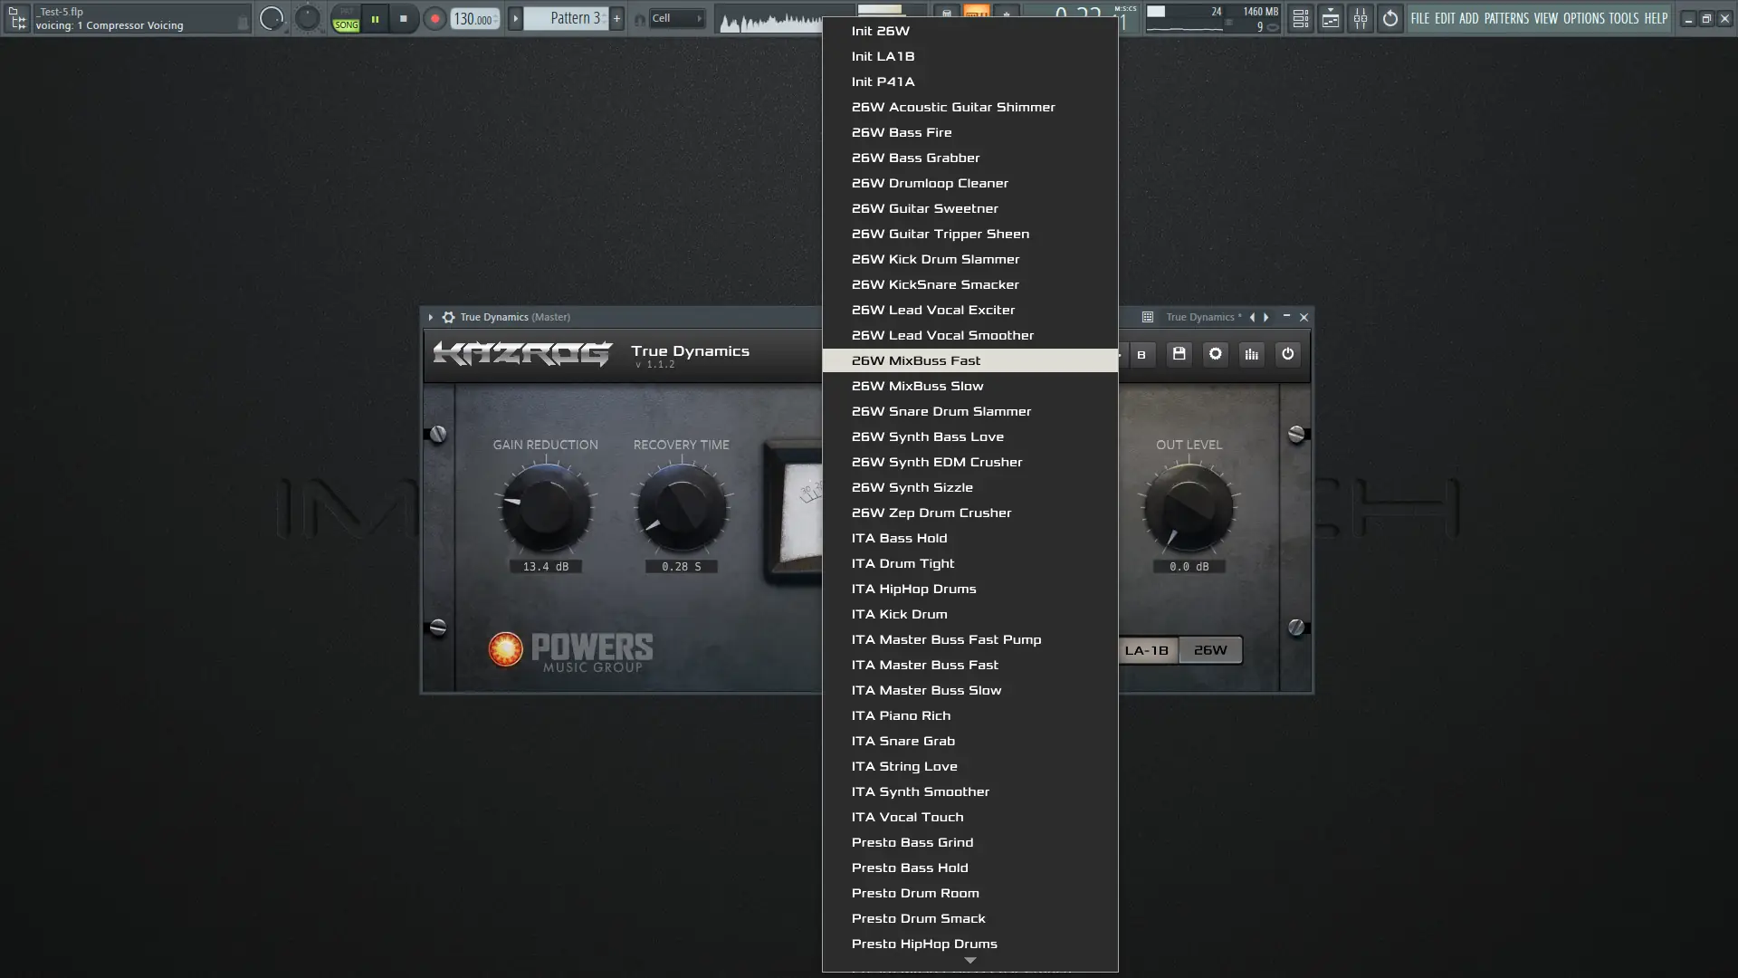Click the piano roll icon in toolbar
The width and height of the screenshot is (1738, 978).
1330,18
